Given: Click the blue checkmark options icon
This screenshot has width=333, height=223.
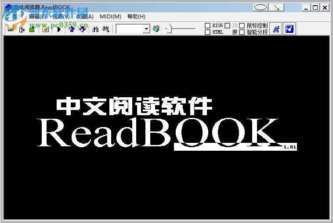Looking at the screenshot, I should point(289,29).
